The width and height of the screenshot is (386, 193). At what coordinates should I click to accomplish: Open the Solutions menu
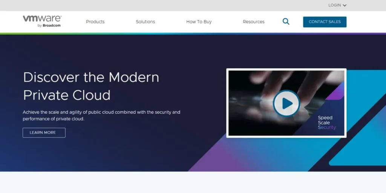(145, 22)
